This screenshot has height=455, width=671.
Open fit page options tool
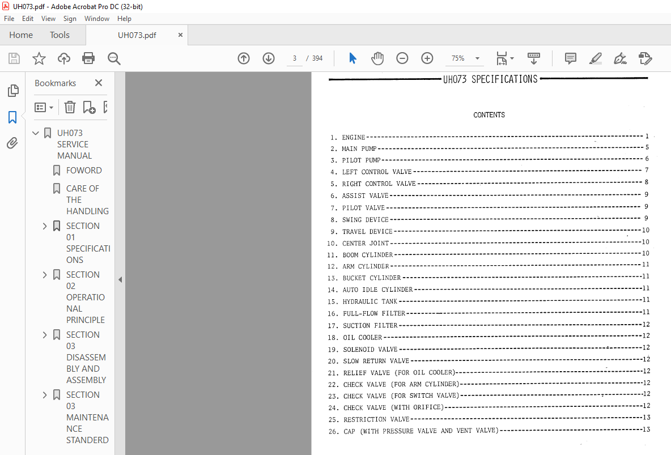pyautogui.click(x=502, y=58)
